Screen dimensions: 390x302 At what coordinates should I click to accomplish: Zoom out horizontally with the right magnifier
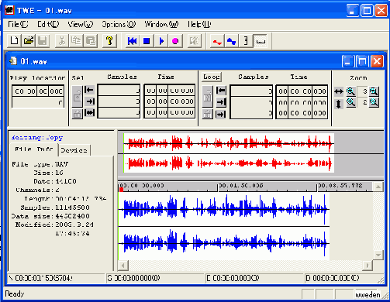point(374,91)
